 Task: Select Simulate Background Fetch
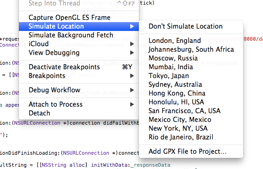pos(79,35)
